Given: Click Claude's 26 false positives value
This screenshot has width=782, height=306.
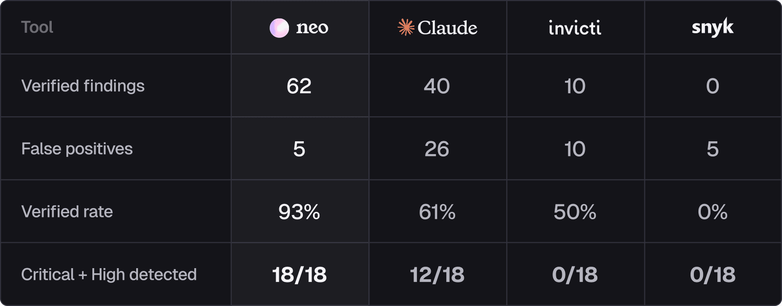Looking at the screenshot, I should click(x=437, y=149).
